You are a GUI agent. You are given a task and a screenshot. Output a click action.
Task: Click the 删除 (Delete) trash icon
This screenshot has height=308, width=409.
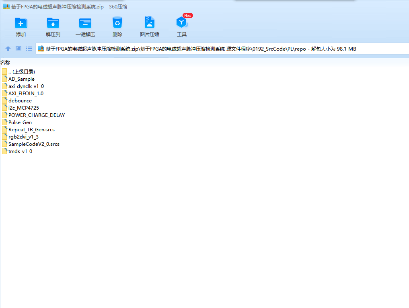tap(117, 22)
